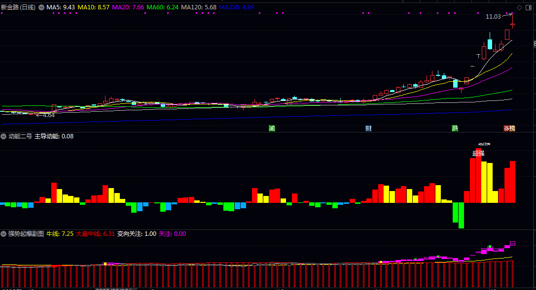Screen dimensions: 536x290
Task: Click the green MA60: 6.24 label
Action: 162,7
